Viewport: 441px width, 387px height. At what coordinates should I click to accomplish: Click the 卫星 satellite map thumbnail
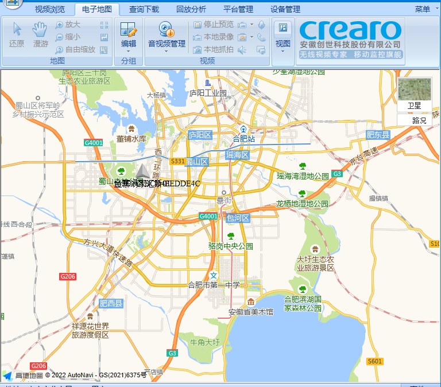point(414,95)
